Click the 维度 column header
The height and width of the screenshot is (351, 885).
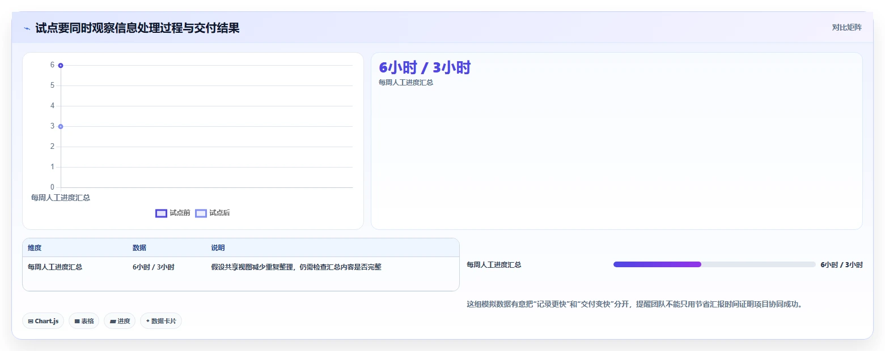click(35, 248)
